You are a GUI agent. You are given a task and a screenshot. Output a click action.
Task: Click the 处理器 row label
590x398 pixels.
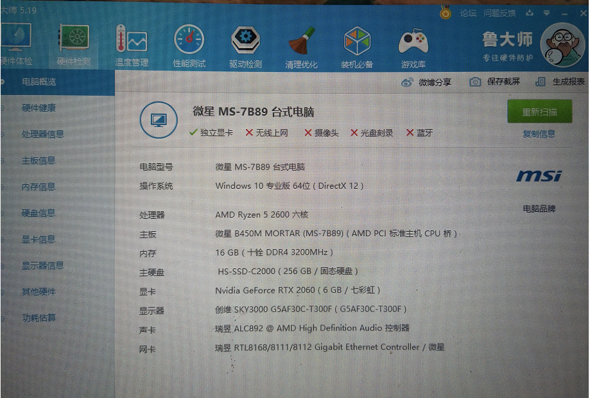[x=152, y=215]
